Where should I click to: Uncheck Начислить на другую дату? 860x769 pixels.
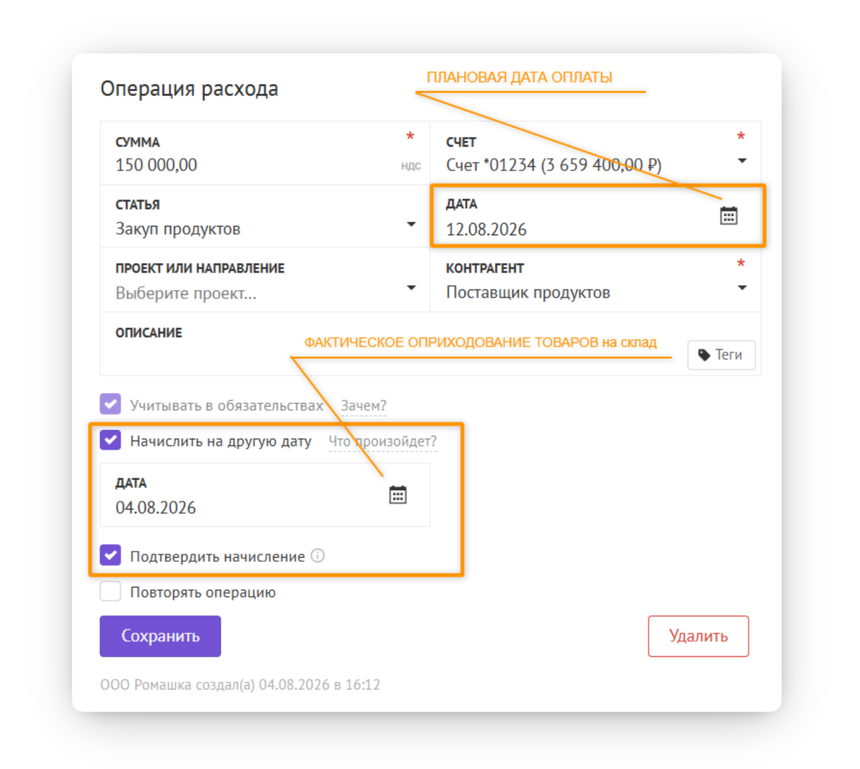(110, 440)
